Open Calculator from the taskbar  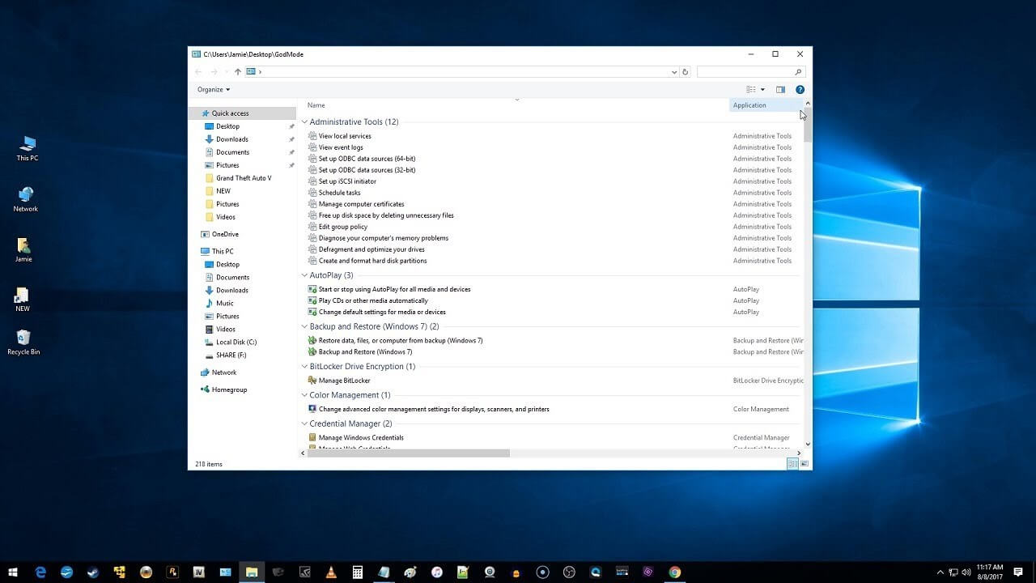point(357,572)
